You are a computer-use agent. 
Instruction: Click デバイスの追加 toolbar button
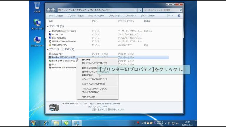click(x=56, y=16)
